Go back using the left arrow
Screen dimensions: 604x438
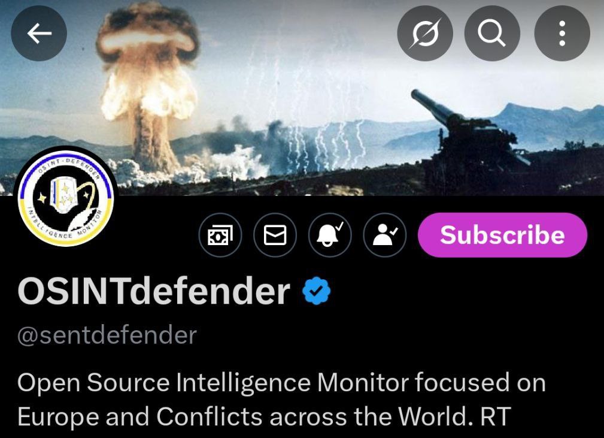pyautogui.click(x=39, y=33)
